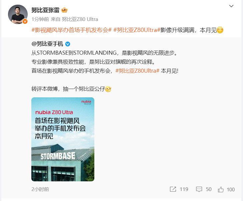Click the orange verified badge on avatar
Screen dimensions: 243x201
25,21
